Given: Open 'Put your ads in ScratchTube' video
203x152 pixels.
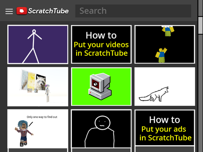Looking at the screenshot, I should [165, 128].
